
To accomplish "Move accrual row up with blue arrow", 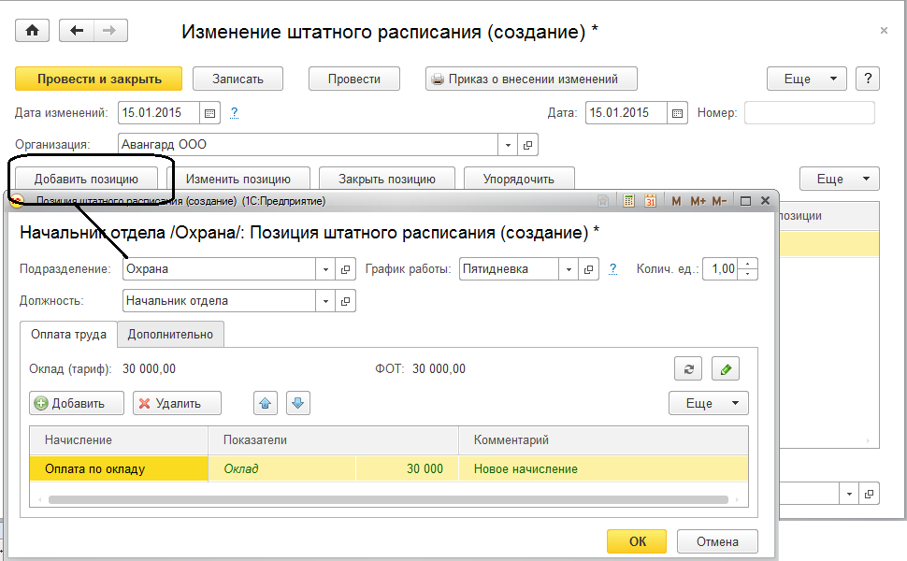I will (266, 403).
